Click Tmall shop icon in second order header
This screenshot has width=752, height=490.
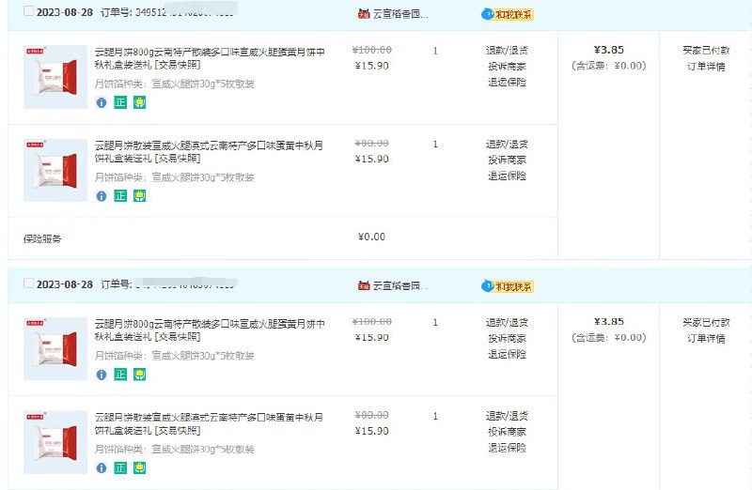(x=364, y=285)
